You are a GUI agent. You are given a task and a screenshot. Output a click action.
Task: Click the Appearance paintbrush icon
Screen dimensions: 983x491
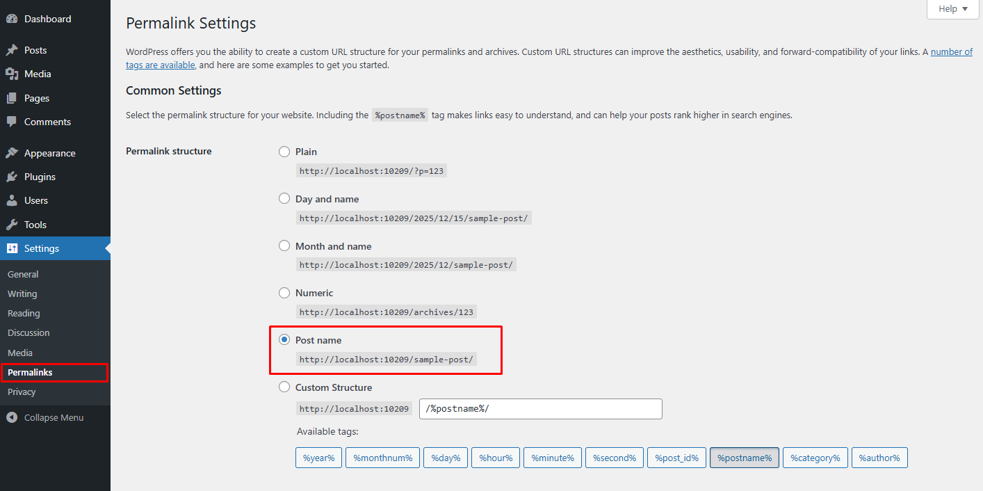[x=12, y=153]
